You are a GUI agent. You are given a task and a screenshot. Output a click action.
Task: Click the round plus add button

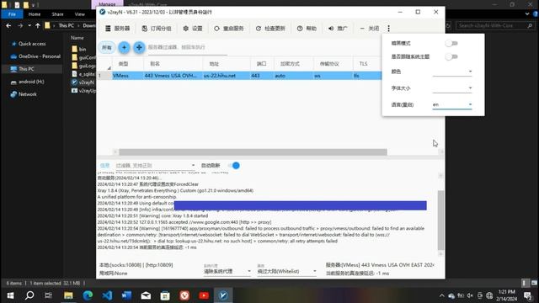coord(124,47)
